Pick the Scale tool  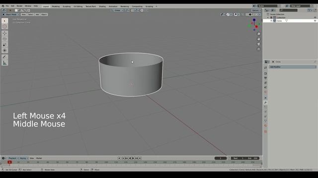4,45
